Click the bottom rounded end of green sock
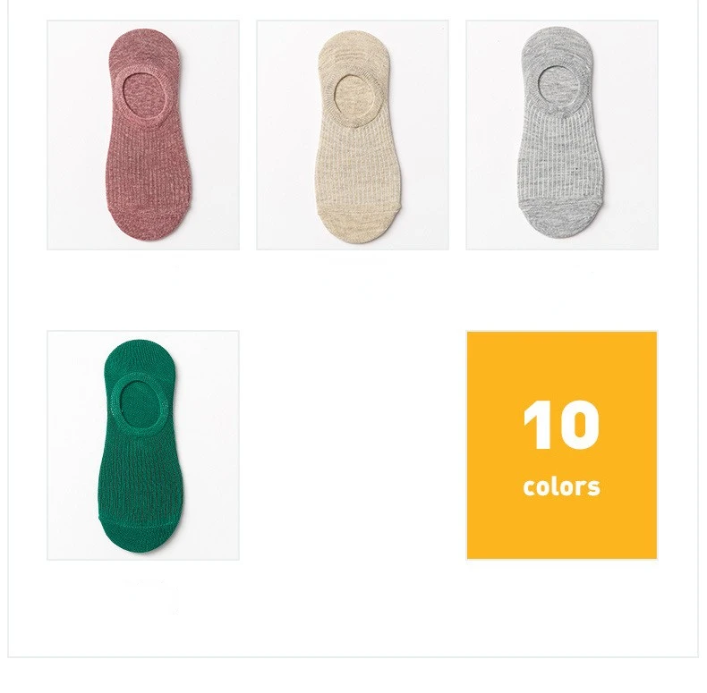The height and width of the screenshot is (693, 707). point(141,537)
